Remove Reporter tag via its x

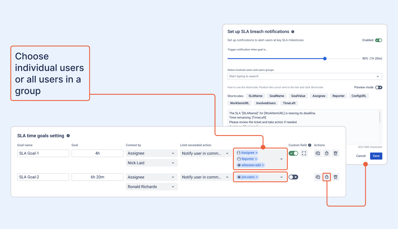pos(256,159)
